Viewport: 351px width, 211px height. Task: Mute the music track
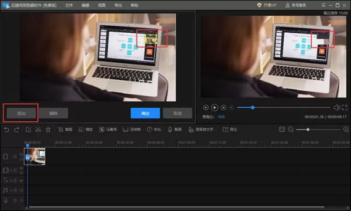click(21, 190)
